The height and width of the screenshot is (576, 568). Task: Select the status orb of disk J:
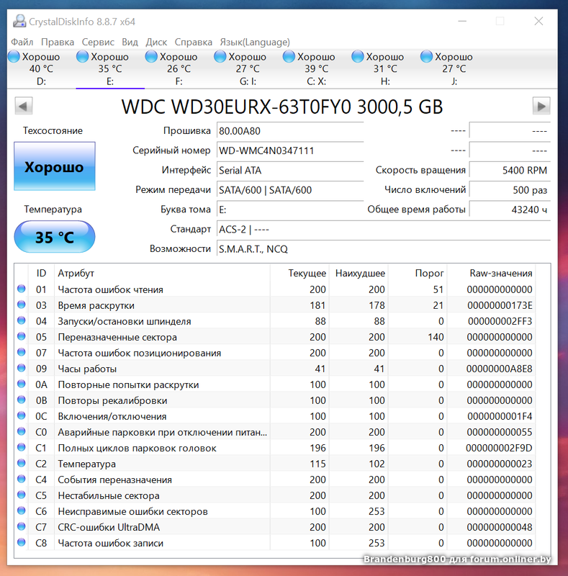pos(426,57)
